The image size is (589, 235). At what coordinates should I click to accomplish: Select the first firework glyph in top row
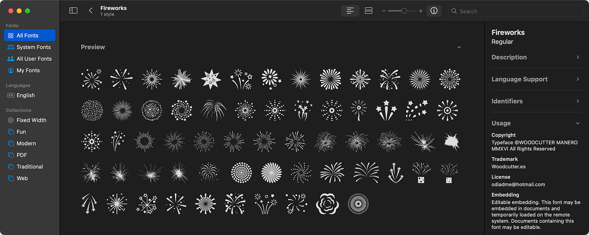click(x=91, y=79)
